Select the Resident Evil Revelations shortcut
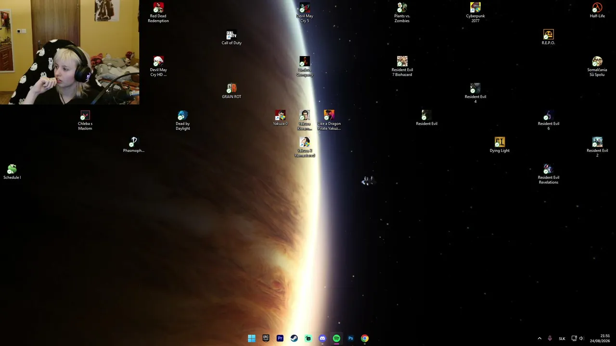This screenshot has height=346, width=616. point(548,174)
